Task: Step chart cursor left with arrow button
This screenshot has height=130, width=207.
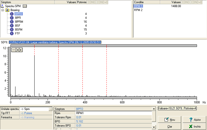Action: pyautogui.click(x=18, y=50)
